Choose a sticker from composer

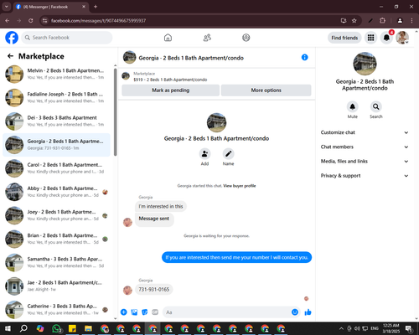pos(145,312)
